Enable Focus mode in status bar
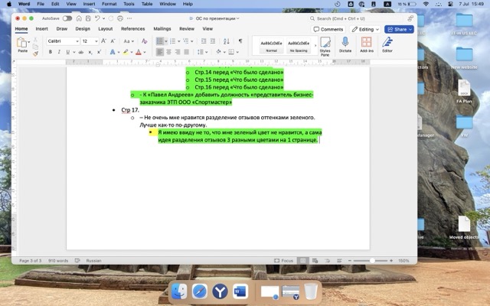 285,260
